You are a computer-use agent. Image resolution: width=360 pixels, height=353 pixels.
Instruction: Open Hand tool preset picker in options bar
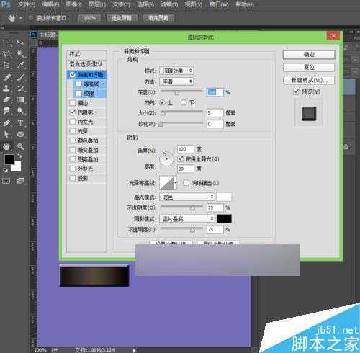tap(21, 18)
